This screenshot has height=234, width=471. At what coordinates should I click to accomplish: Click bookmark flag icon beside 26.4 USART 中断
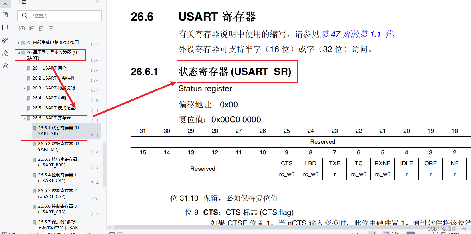[29, 98]
